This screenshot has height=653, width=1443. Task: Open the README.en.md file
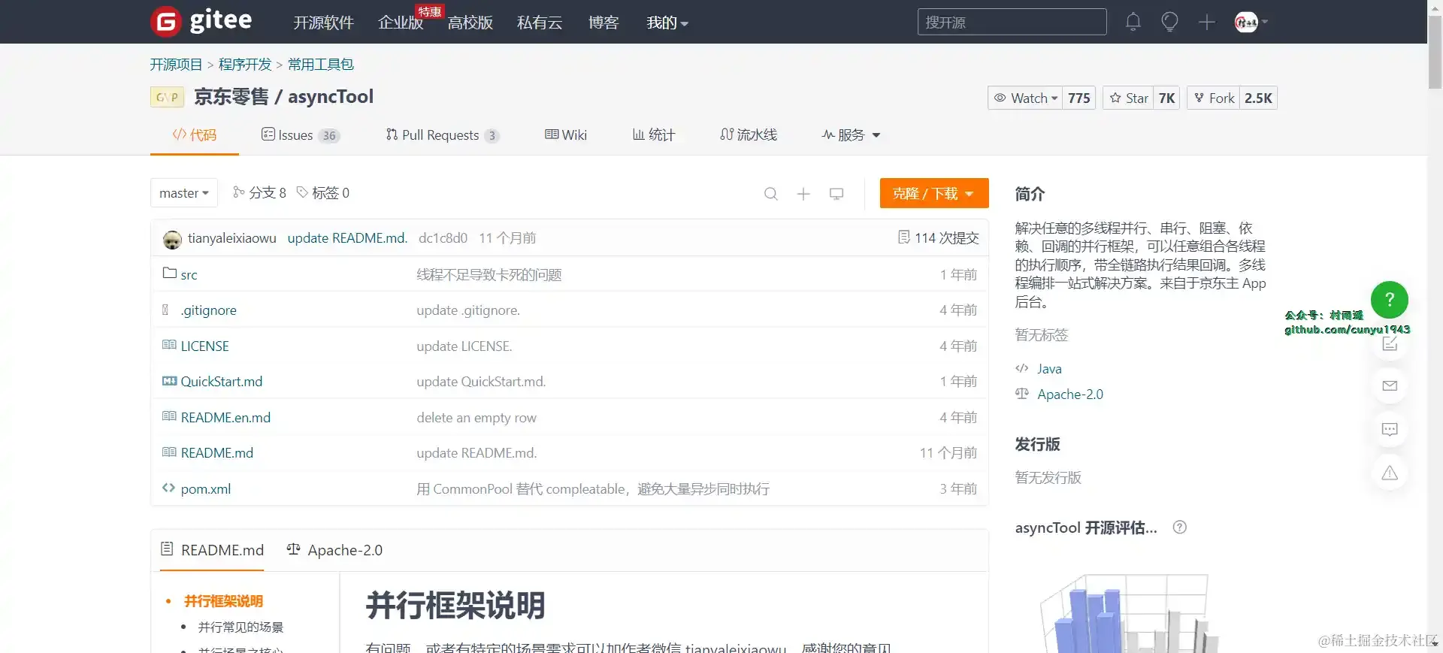click(x=225, y=418)
